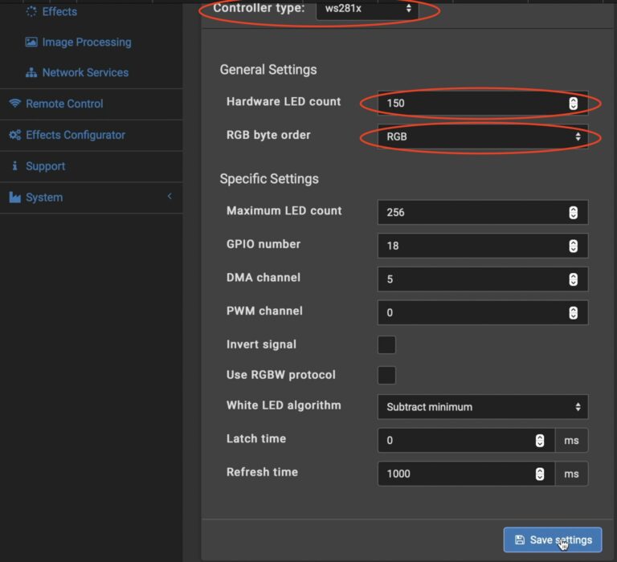Click the Remote Control wifi icon
This screenshot has width=617, height=562.
coord(14,104)
